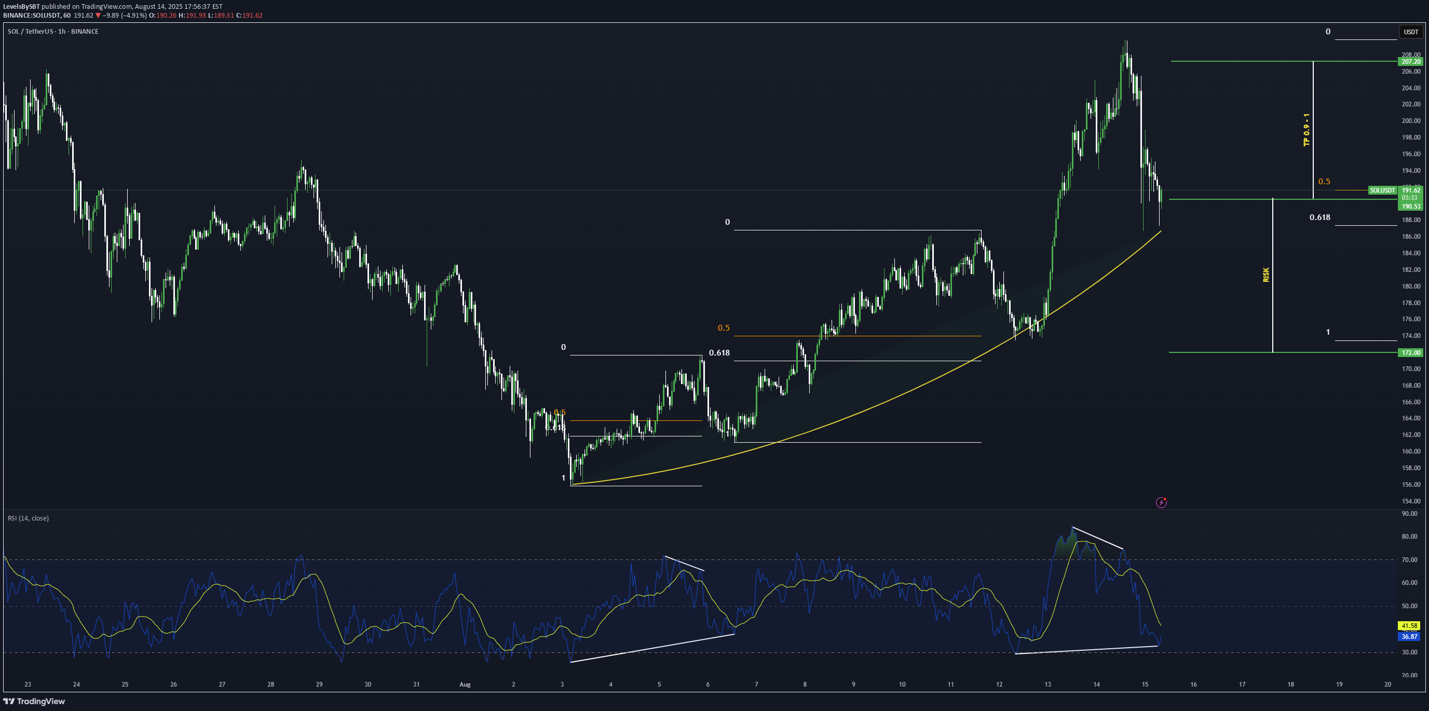Viewport: 1429px width, 711px height.
Task: Select the TP 0.9 - 1 vertical label
Action: point(1306,130)
